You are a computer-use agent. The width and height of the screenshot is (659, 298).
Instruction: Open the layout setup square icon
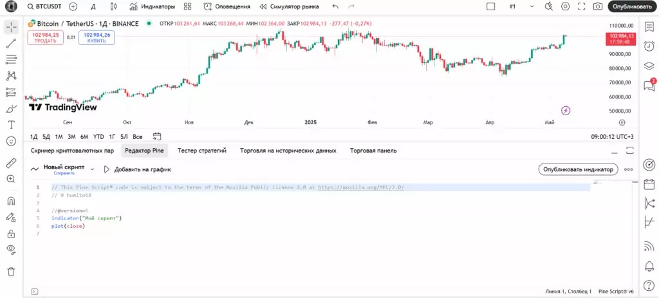pyautogui.click(x=491, y=6)
